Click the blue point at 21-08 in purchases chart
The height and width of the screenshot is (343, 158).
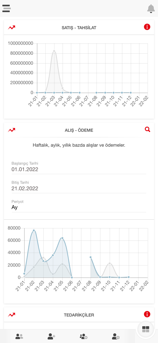91,257
